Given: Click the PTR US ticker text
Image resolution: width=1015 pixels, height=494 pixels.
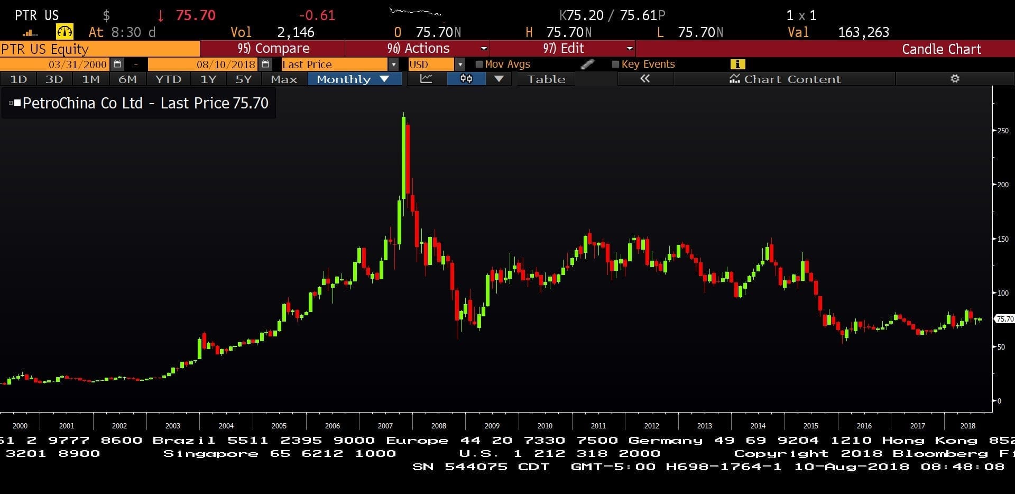Looking at the screenshot, I should pos(36,15).
